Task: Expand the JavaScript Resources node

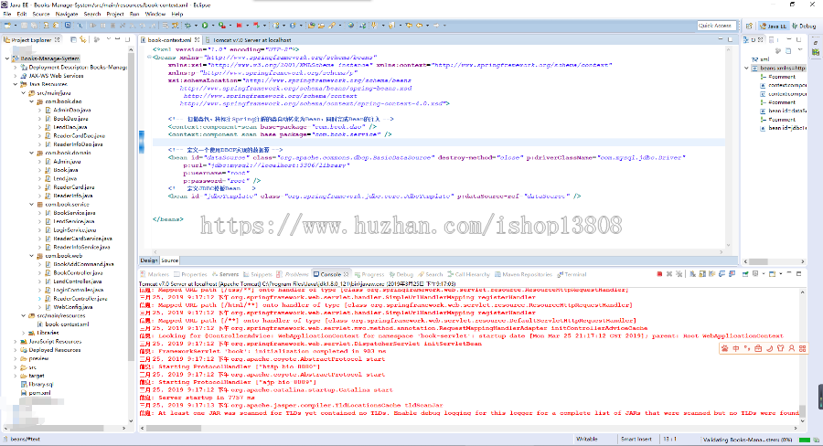Action: tap(16, 342)
